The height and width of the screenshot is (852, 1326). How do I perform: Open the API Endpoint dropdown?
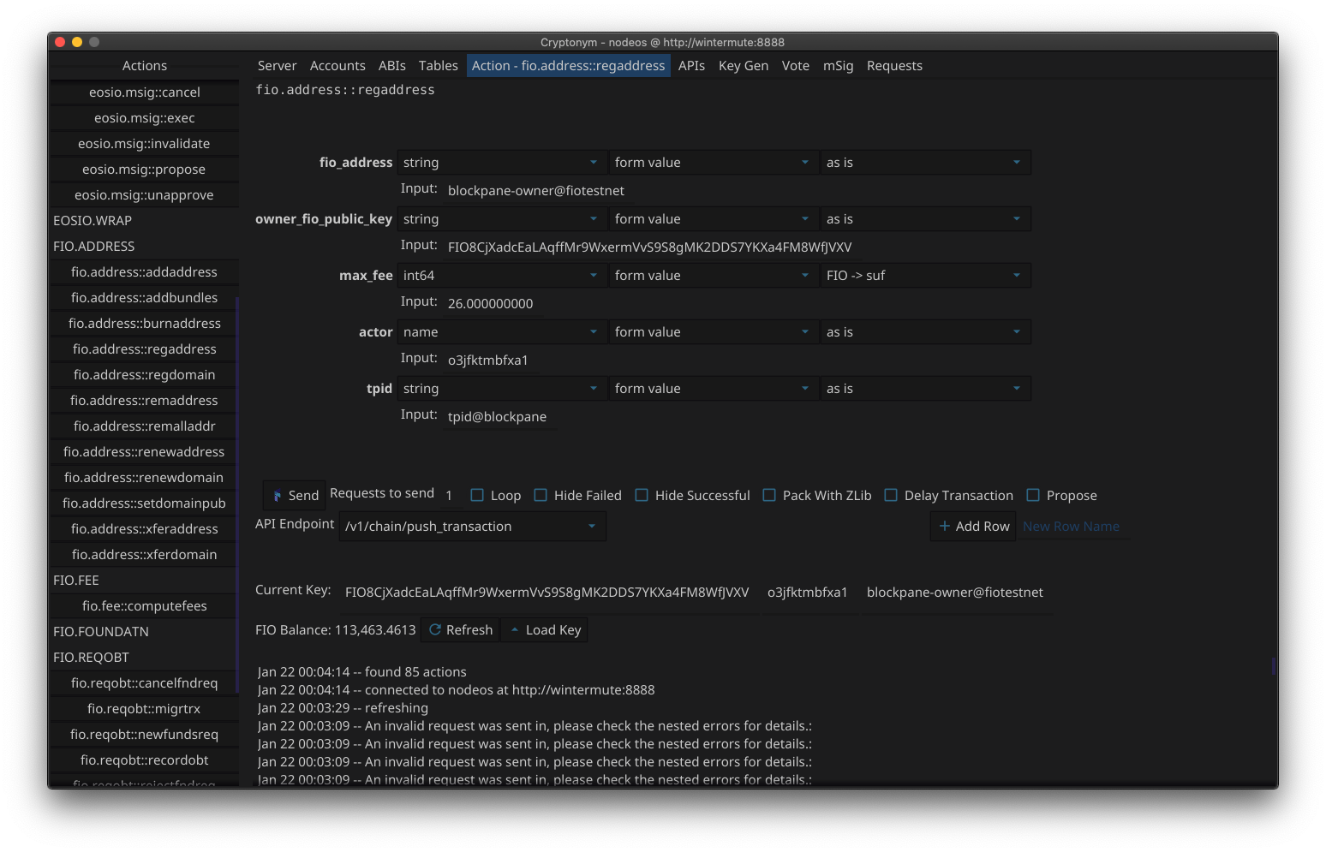pyautogui.click(x=472, y=527)
